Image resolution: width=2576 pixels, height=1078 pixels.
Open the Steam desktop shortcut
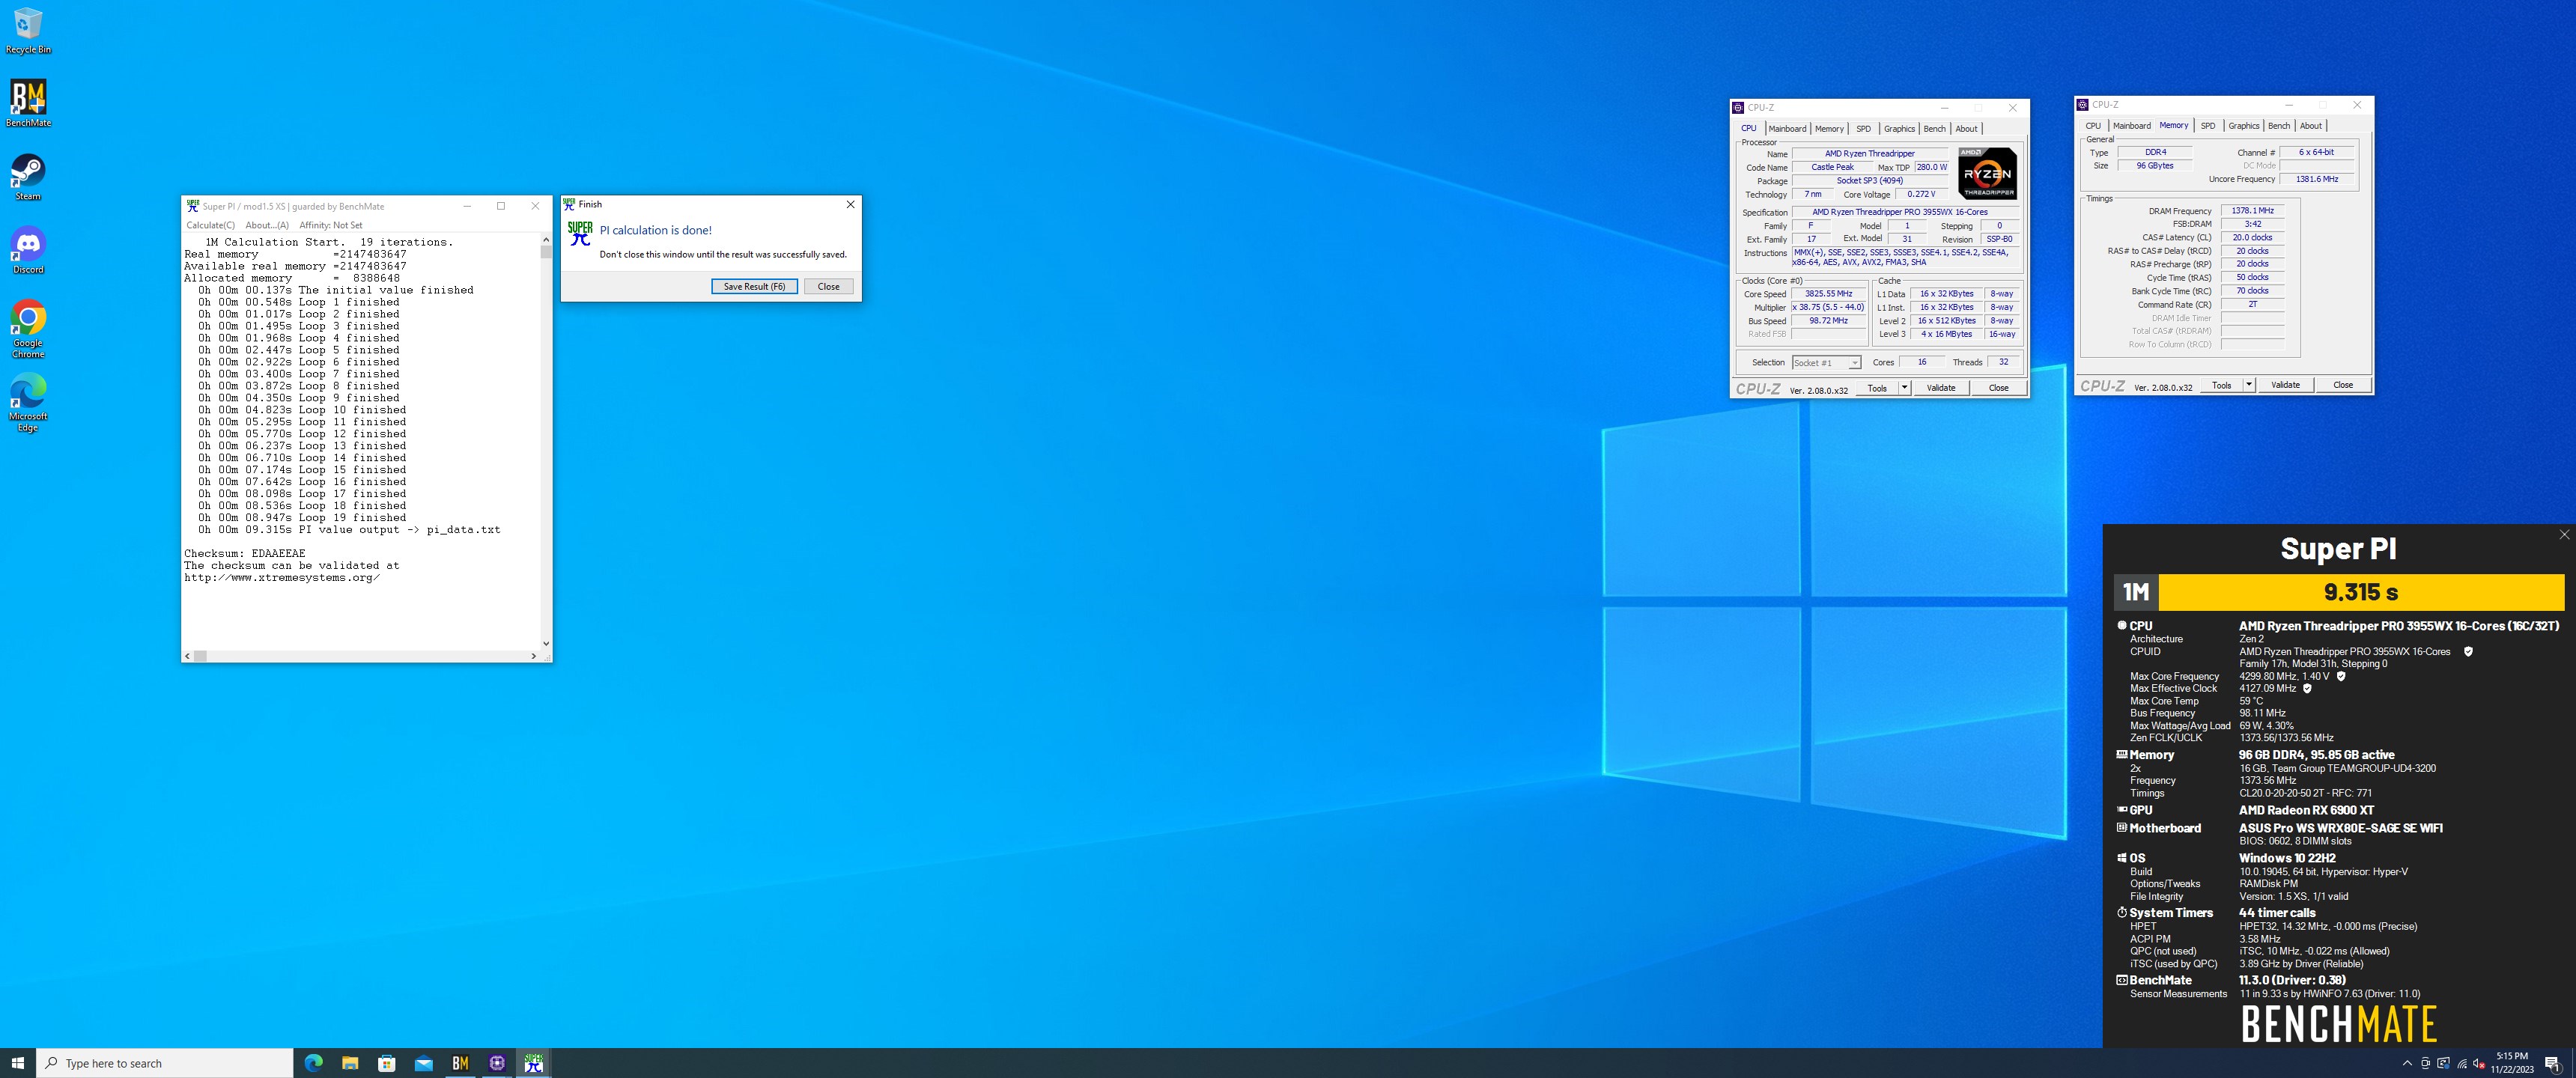28,177
